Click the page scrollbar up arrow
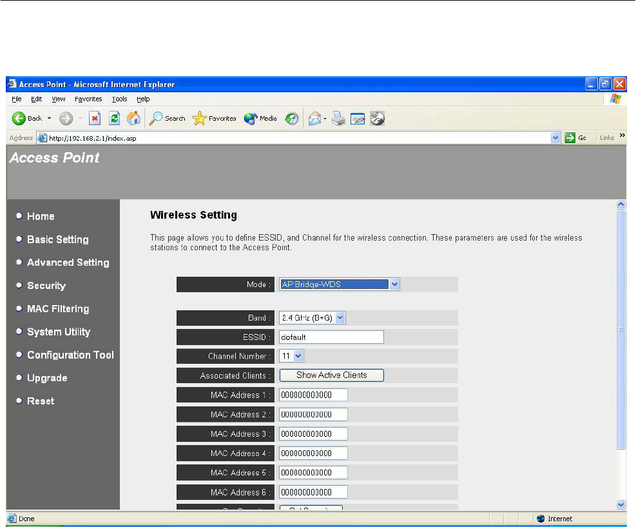Screen dimensions: 636x527 pyautogui.click(x=621, y=204)
